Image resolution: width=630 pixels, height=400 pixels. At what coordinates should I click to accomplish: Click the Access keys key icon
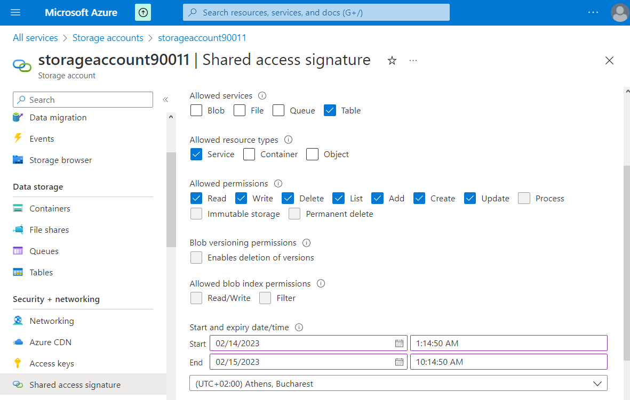pos(18,363)
